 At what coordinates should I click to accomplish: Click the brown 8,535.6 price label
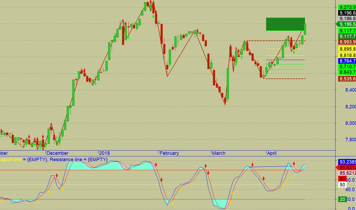tap(347, 79)
